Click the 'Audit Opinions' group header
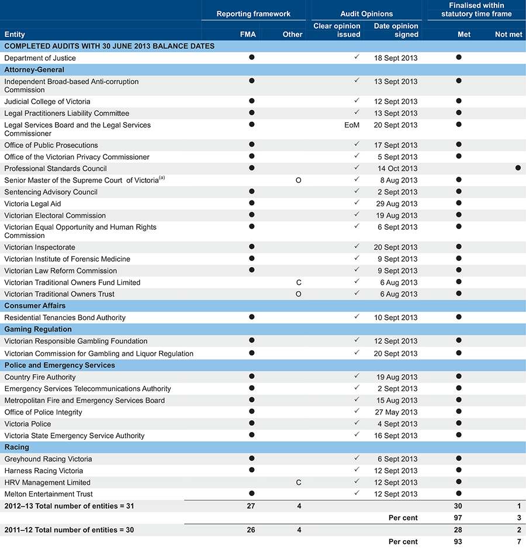This screenshot has height=549, width=526. 366,14
